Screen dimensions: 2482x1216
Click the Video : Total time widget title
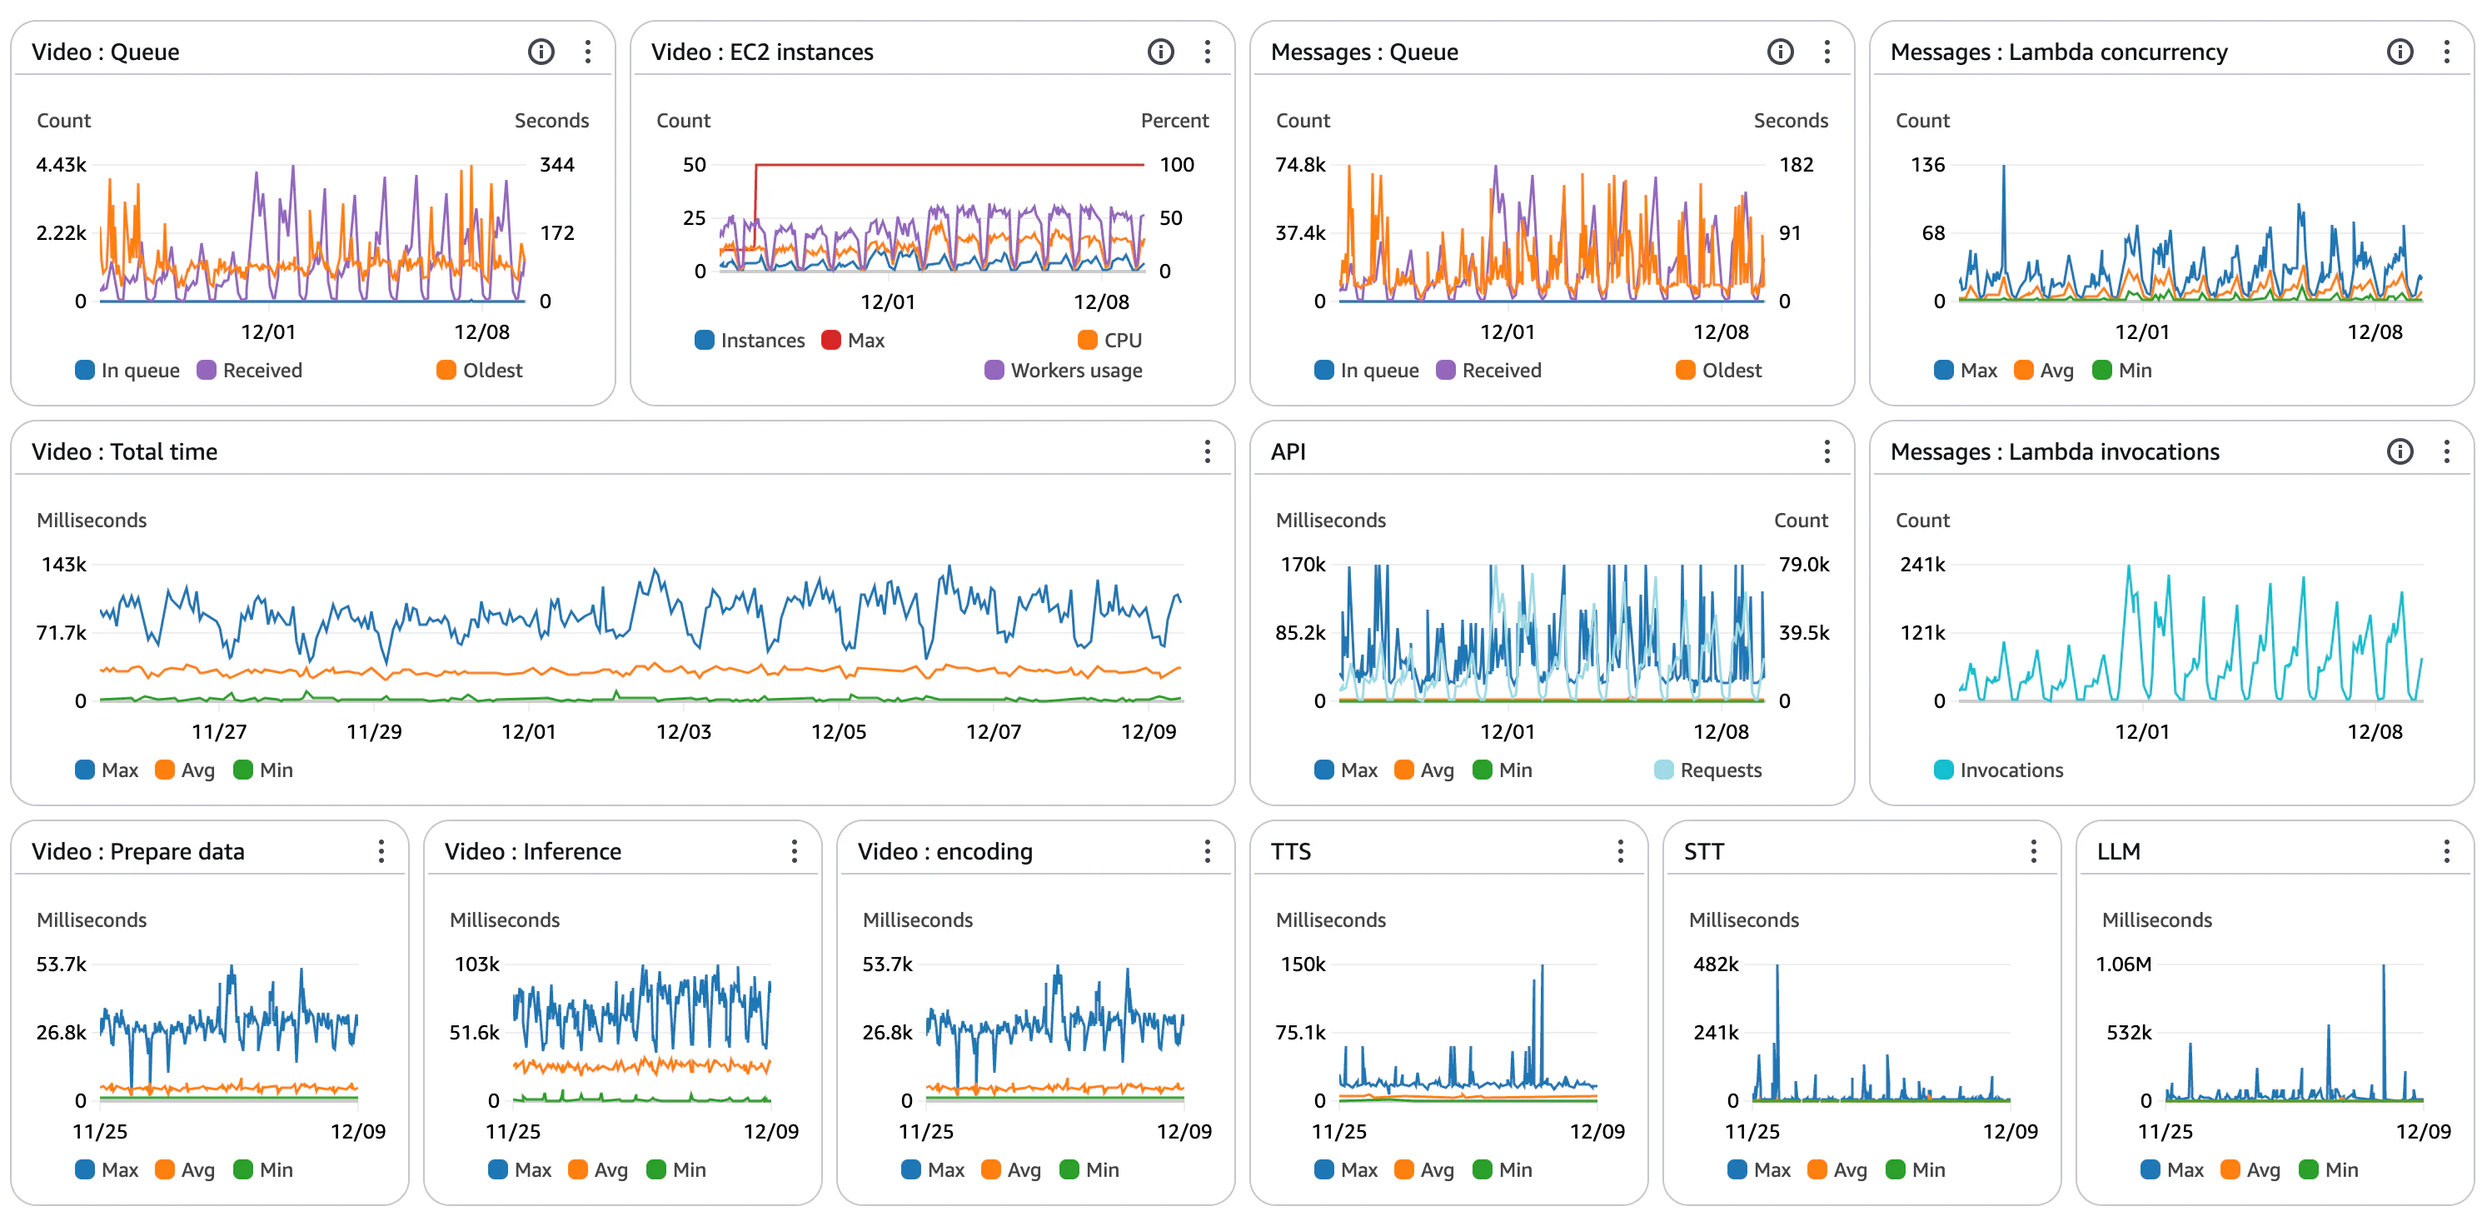[124, 452]
